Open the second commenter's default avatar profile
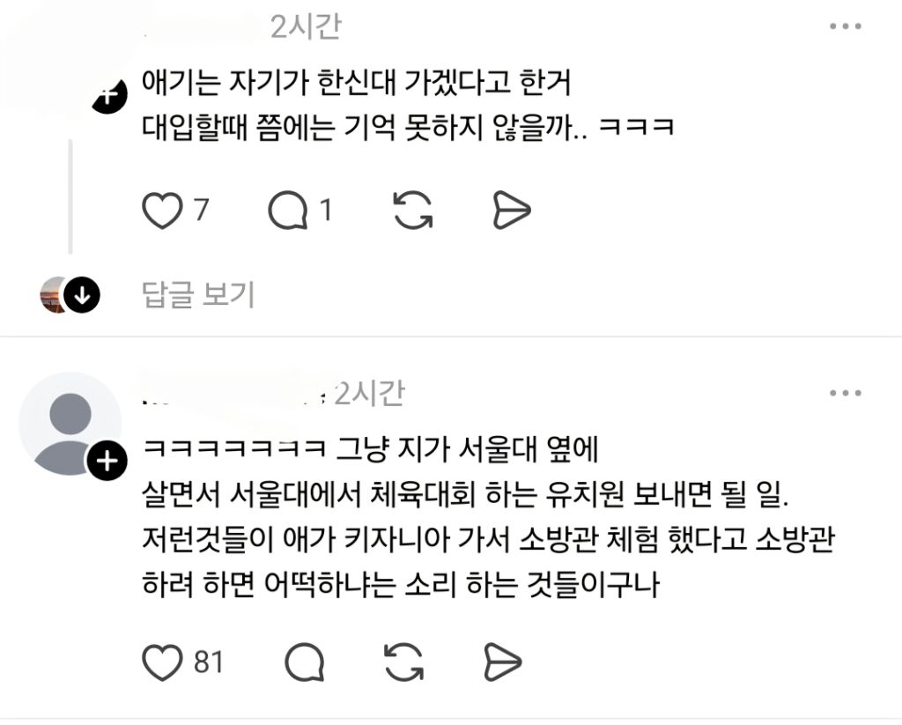Viewport: 902px width, 725px height. pos(70,425)
